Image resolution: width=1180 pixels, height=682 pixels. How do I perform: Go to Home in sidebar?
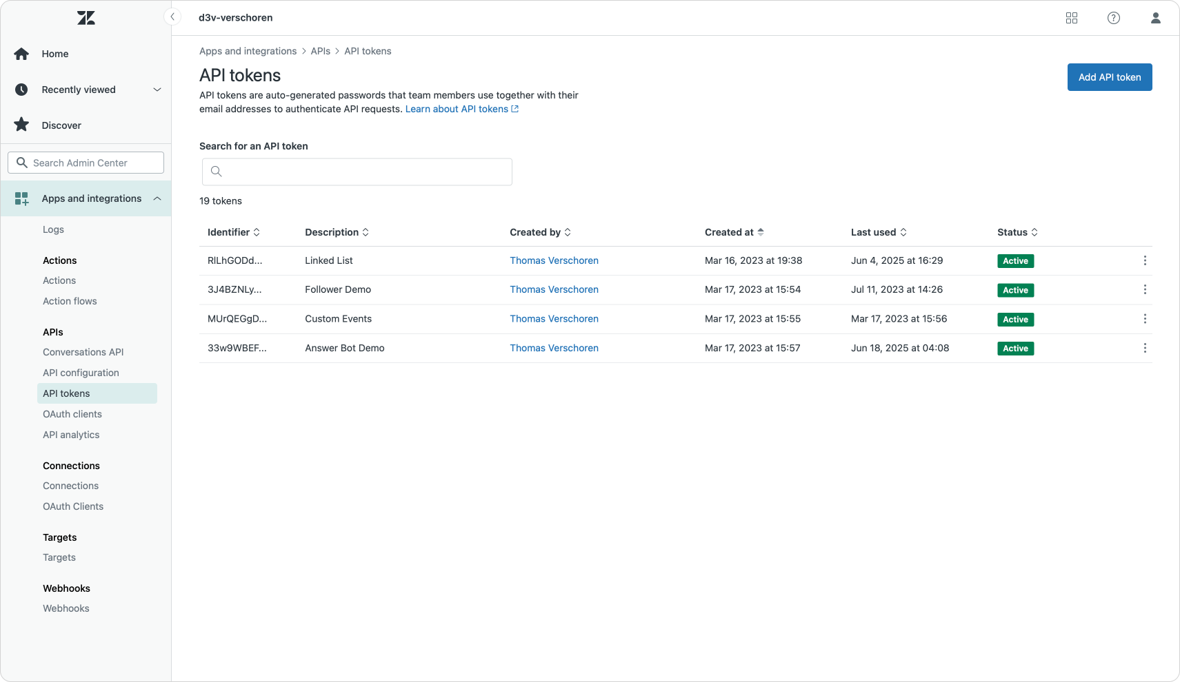click(x=55, y=54)
